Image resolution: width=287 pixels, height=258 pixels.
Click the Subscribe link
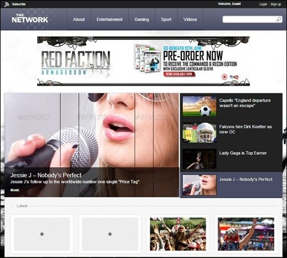(x=19, y=4)
